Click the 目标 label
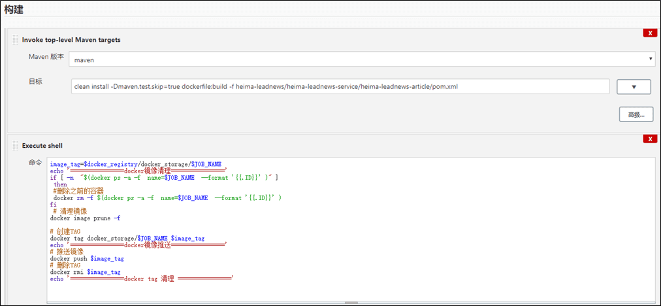 (x=35, y=82)
